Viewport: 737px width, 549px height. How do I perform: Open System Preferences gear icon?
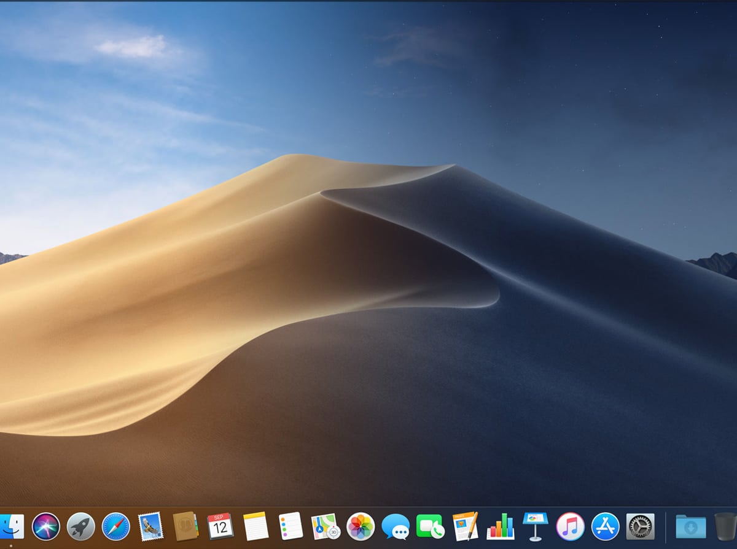(x=641, y=526)
